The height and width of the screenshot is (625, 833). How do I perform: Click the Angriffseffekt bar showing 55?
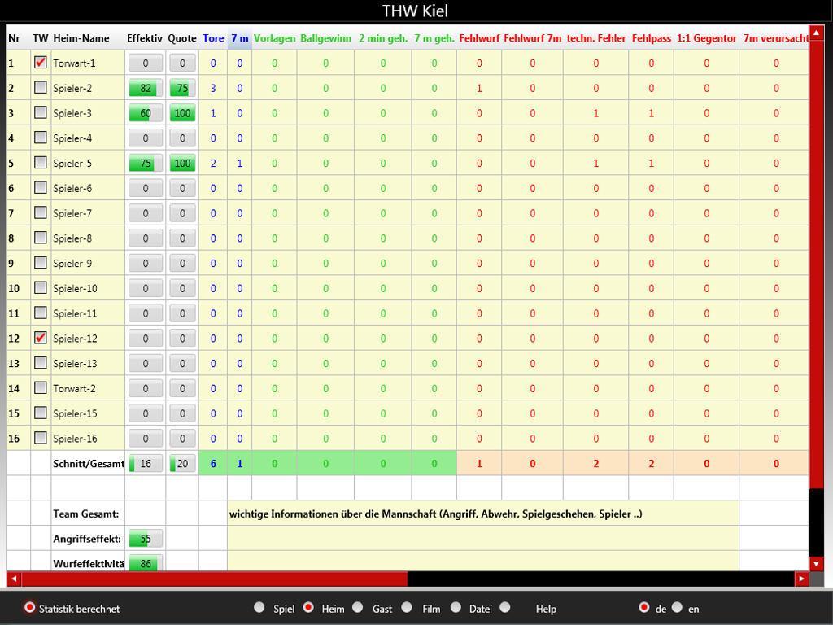[x=146, y=539]
